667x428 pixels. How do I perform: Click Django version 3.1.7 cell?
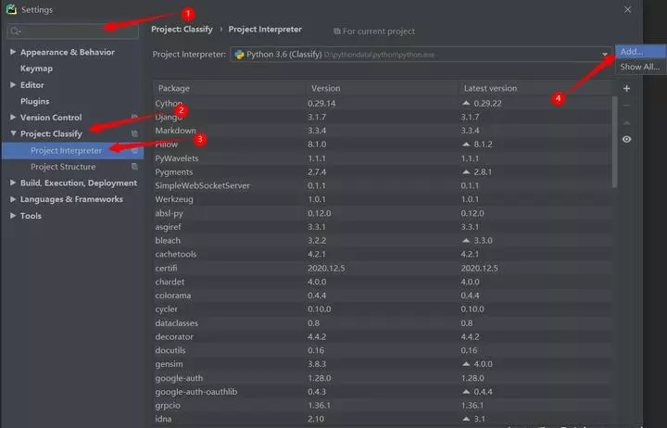[x=317, y=117]
